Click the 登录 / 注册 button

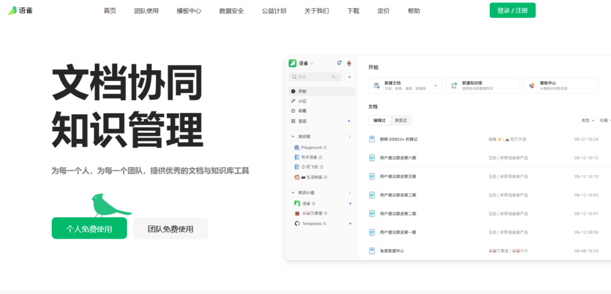pos(513,10)
